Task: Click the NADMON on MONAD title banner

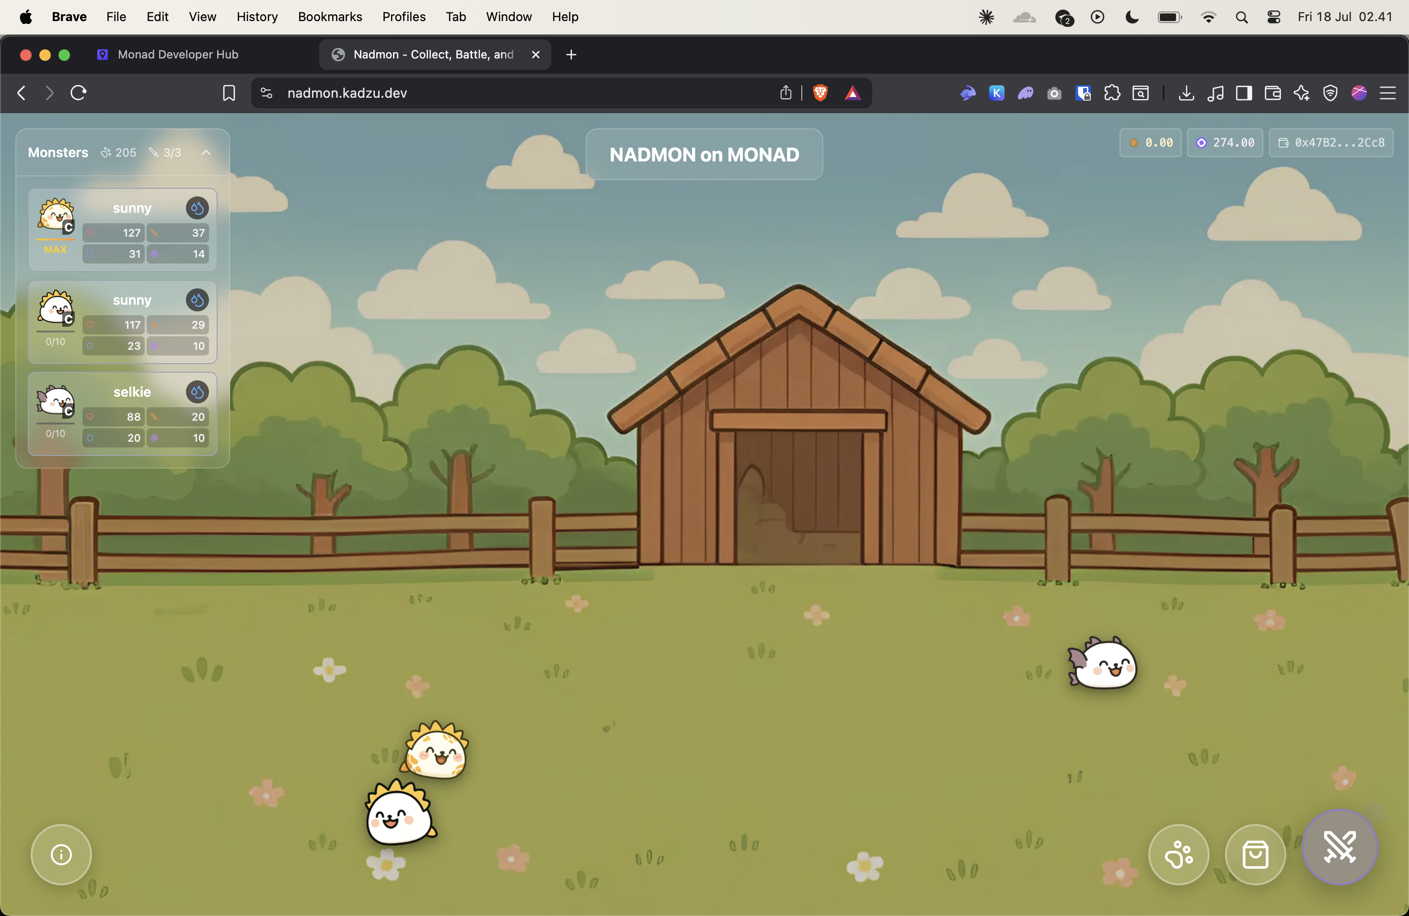Action: (704, 154)
